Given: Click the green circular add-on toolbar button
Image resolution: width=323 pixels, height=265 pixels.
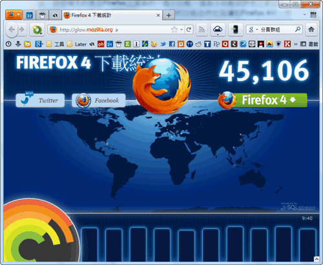Looking at the screenshot, I should point(37,30).
